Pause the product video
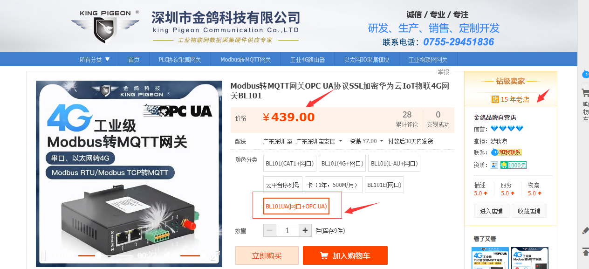 point(44,255)
